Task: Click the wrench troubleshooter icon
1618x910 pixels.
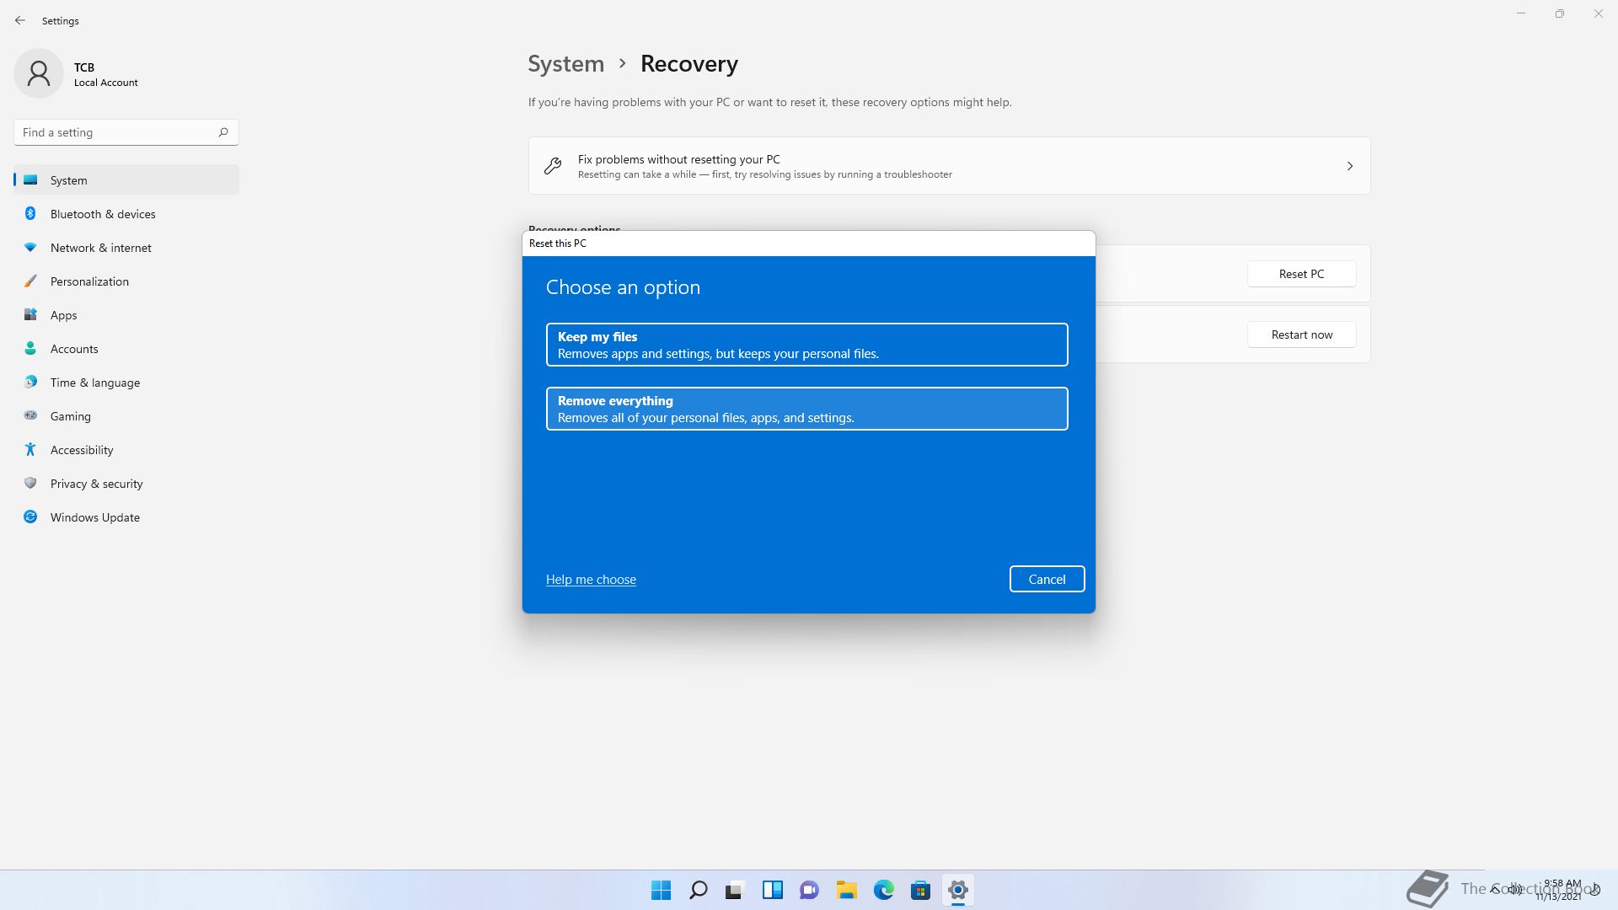Action: 553,166
